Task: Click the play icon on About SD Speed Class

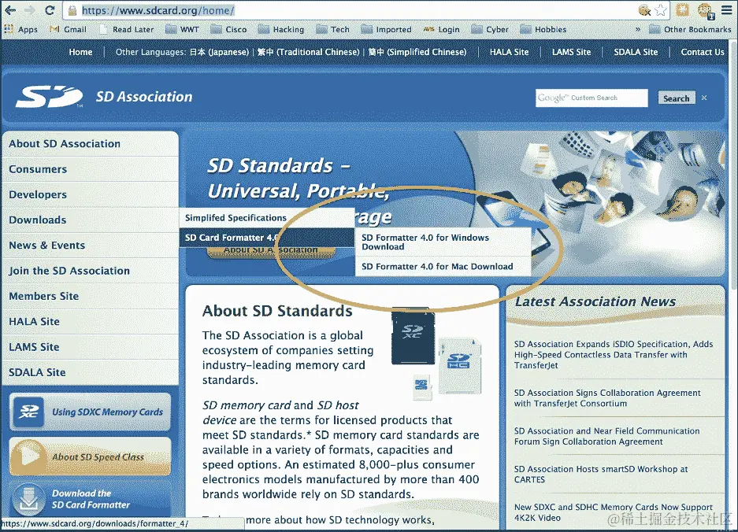Action: (28, 456)
